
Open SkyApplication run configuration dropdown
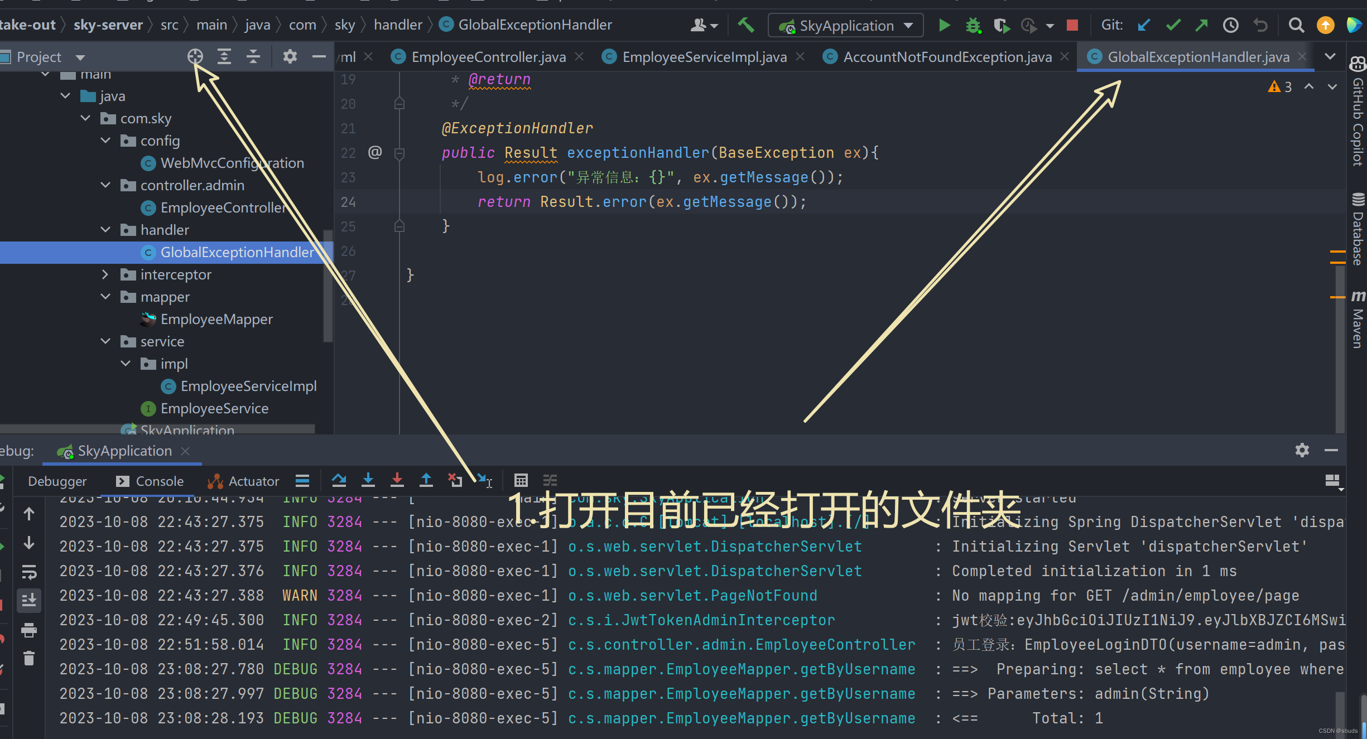846,26
